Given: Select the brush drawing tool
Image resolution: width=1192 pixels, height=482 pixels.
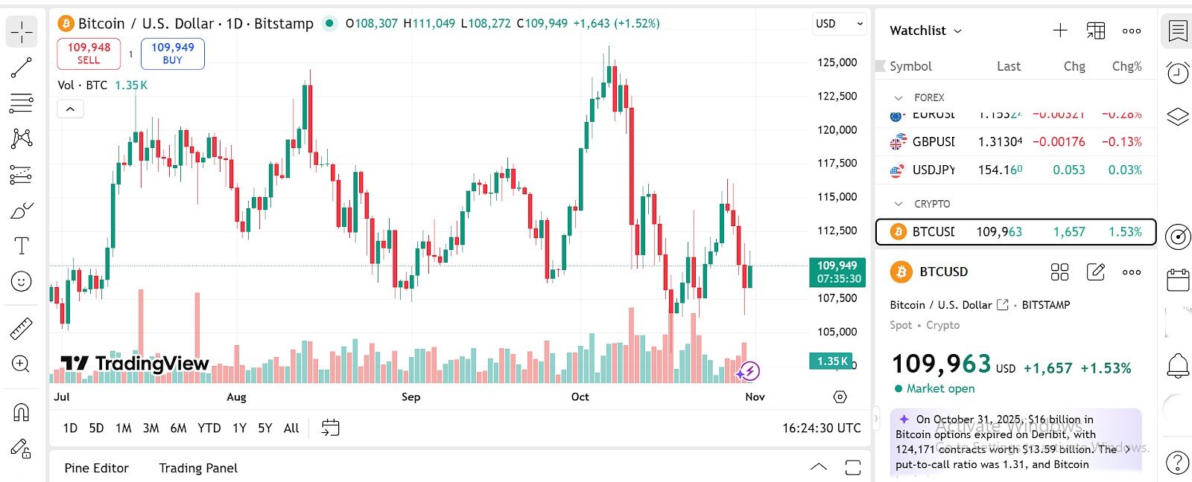Looking at the screenshot, I should (21, 211).
